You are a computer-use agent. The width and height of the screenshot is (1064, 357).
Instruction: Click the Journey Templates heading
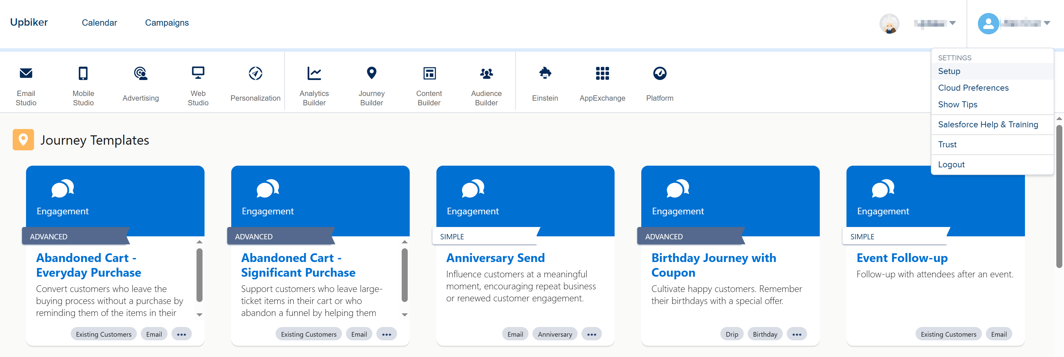point(94,140)
